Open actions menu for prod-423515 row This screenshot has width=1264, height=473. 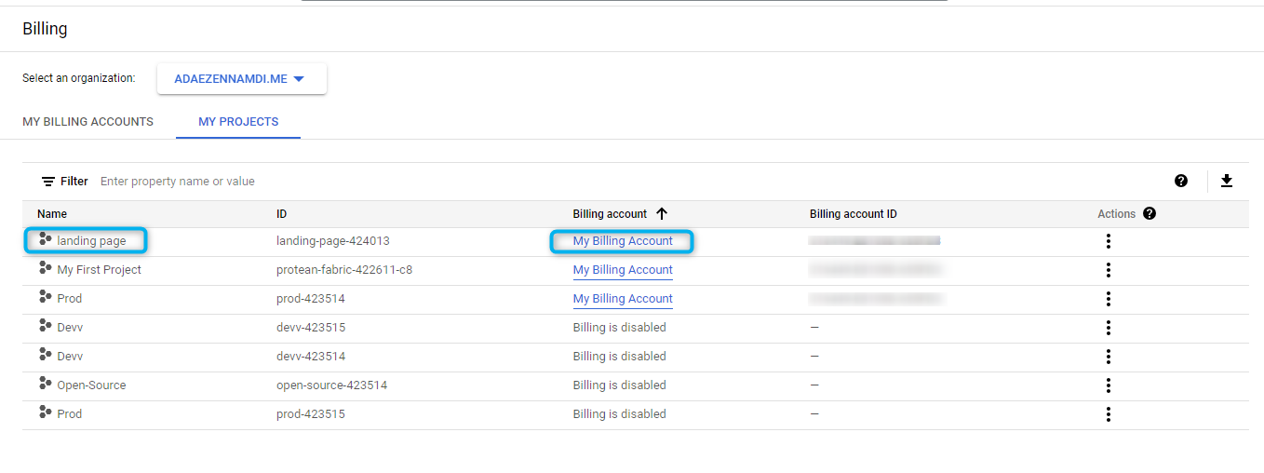1108,414
